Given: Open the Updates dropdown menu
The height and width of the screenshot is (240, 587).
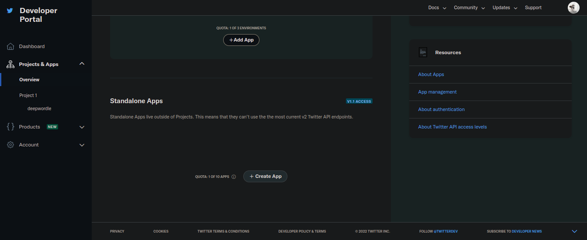Looking at the screenshot, I should coord(505,8).
